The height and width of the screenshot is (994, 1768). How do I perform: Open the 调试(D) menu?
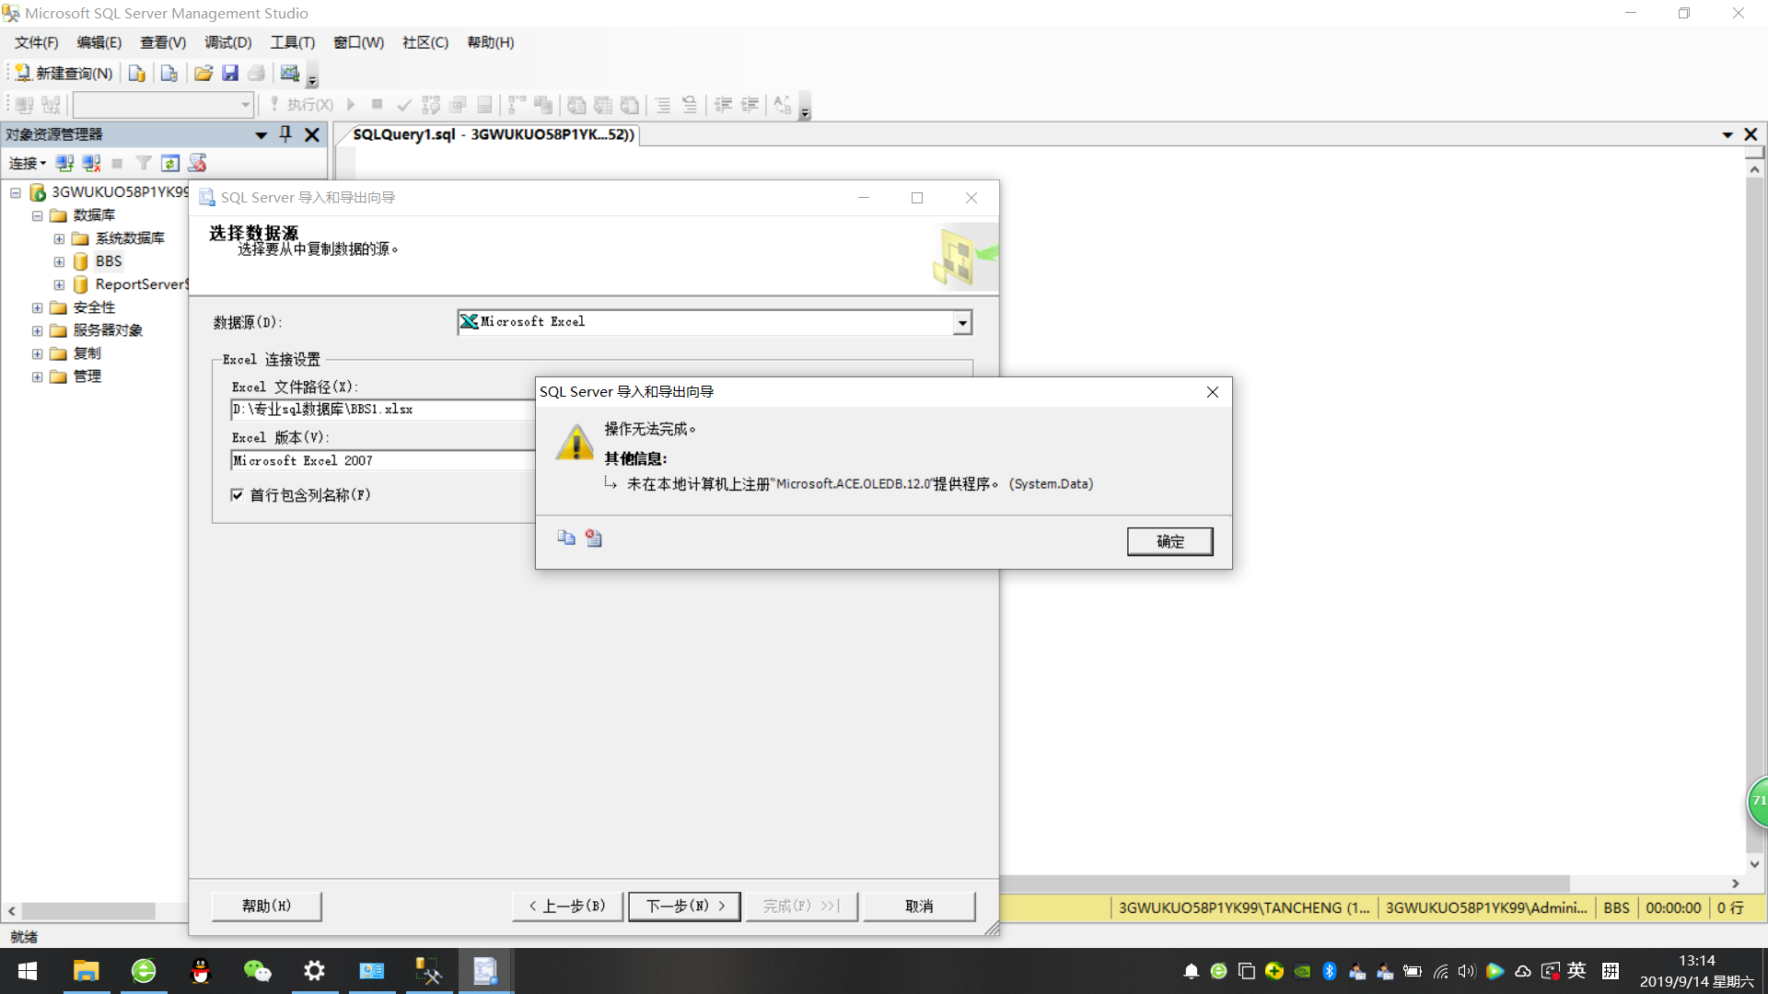pyautogui.click(x=227, y=42)
